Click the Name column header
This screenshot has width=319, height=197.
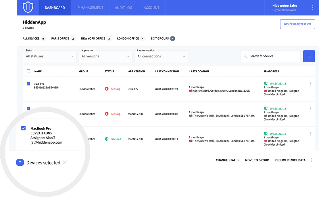pyautogui.click(x=38, y=71)
